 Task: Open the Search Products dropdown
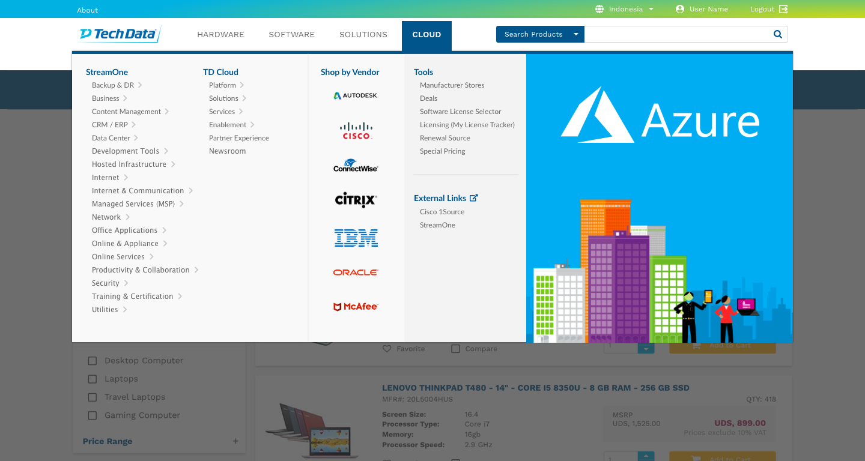tap(540, 34)
